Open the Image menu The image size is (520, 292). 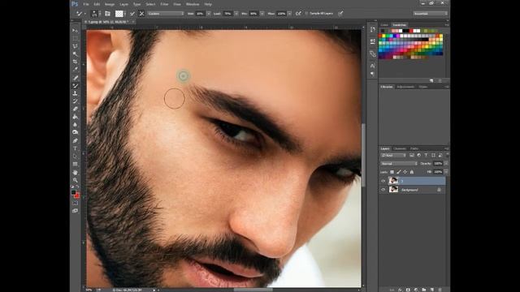(x=110, y=4)
